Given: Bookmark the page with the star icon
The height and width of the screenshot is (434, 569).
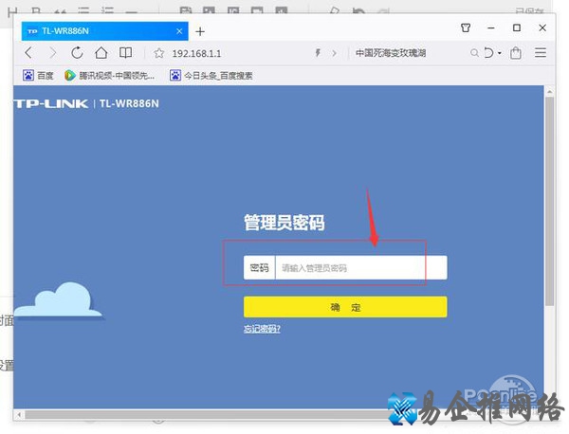Looking at the screenshot, I should click(158, 53).
